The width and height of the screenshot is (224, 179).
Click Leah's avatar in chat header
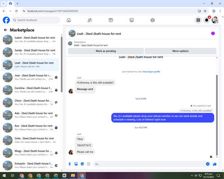click(x=72, y=34)
